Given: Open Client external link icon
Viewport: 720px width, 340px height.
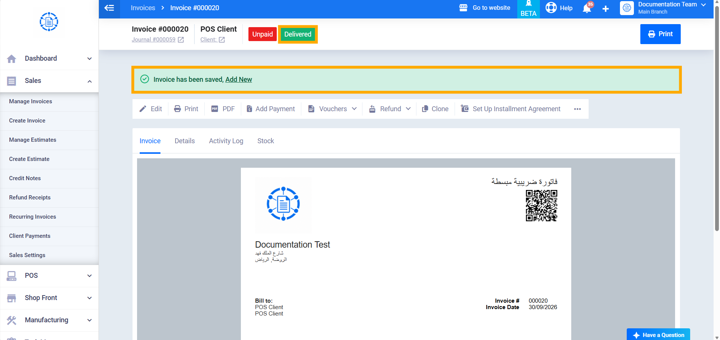Looking at the screenshot, I should point(222,40).
